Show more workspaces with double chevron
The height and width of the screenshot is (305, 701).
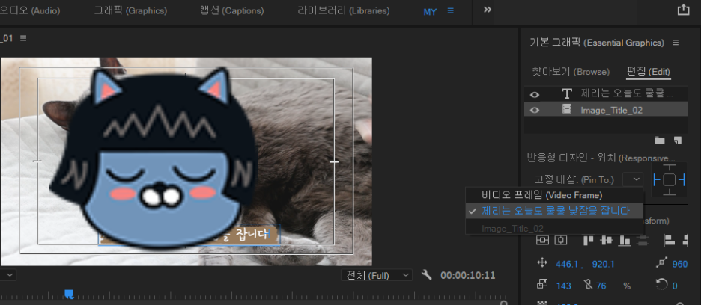point(488,10)
